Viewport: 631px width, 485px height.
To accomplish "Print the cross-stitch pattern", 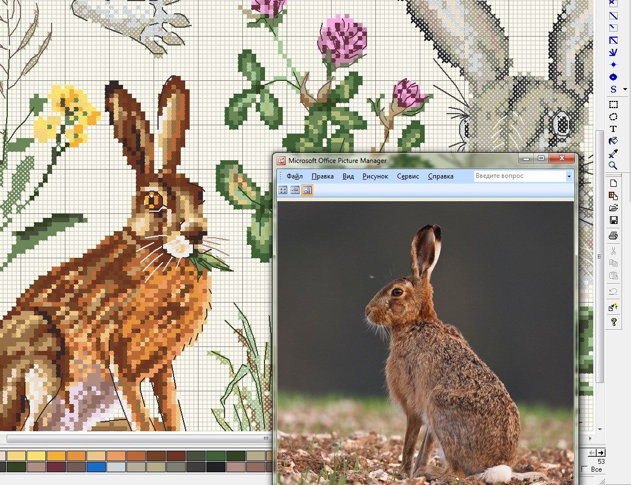I will coord(613,236).
